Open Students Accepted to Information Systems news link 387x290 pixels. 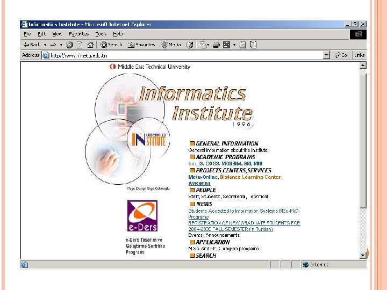click(x=243, y=214)
